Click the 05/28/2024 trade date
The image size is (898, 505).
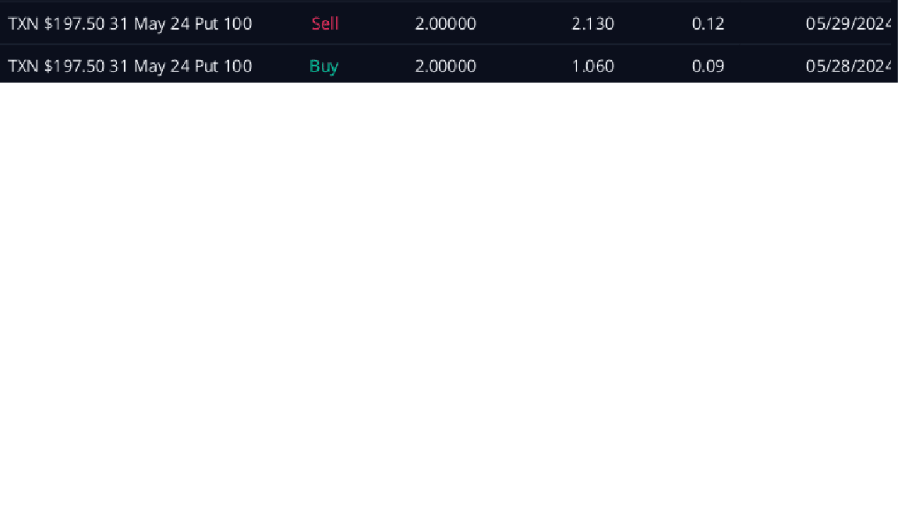850,66
